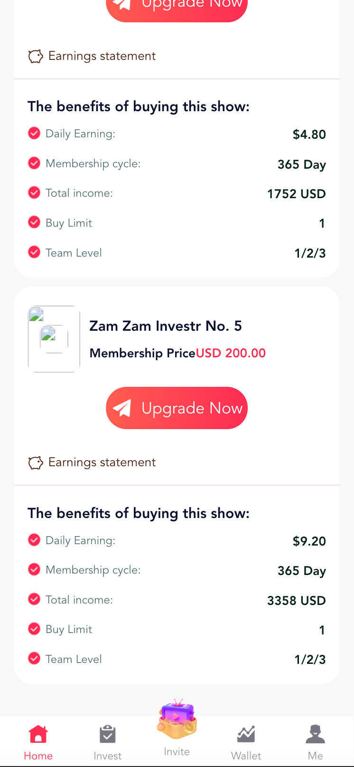354x767 pixels.
Task: Open the first Earnings statement link
Action: (x=101, y=56)
